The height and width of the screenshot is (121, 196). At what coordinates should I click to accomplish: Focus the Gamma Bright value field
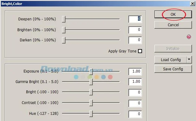point(135,82)
